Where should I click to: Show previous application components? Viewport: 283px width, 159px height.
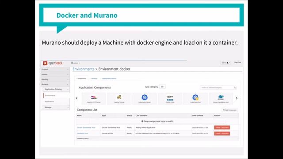pyautogui.click(x=76, y=98)
